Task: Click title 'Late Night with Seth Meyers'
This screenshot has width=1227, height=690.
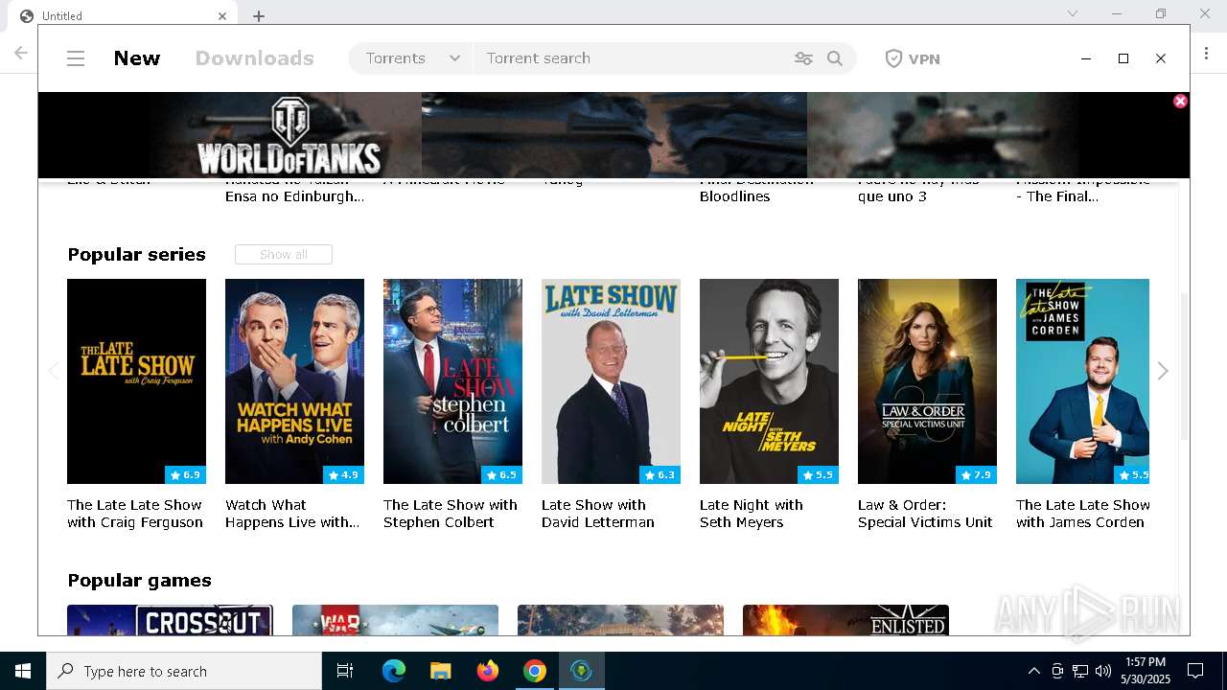Action: click(752, 514)
